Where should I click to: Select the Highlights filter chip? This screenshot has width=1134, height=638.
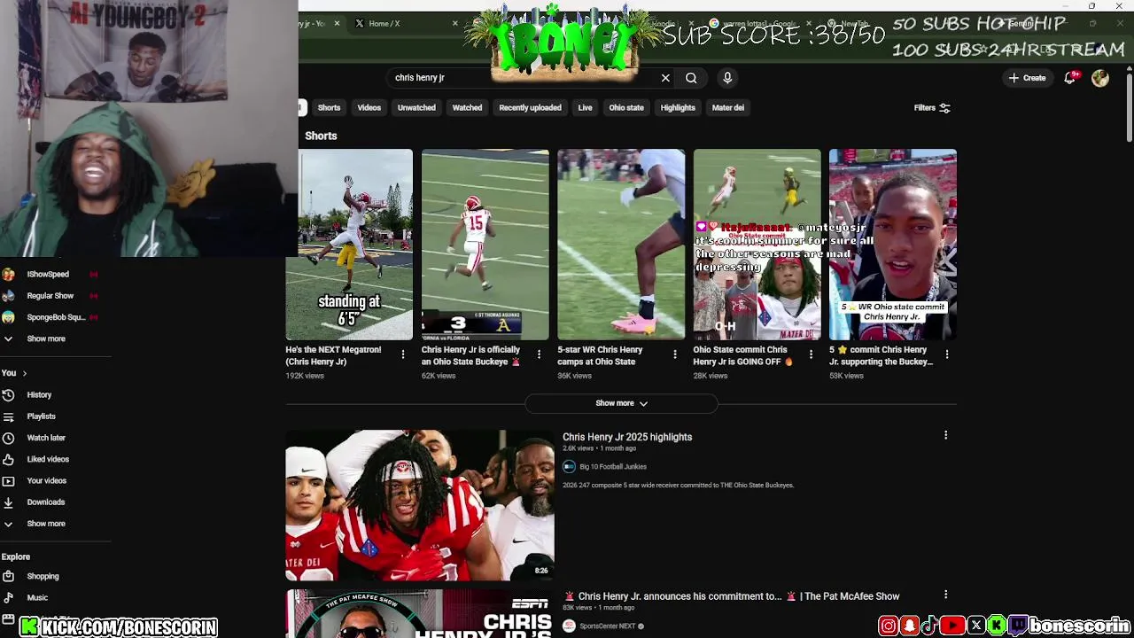click(x=678, y=108)
